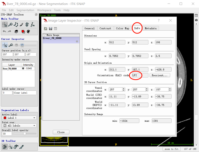199x152 pixels.
Task: Open the Segmentation menu
Action: [x=25, y=10]
